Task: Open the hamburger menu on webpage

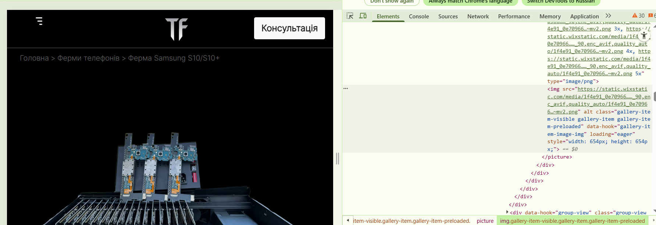Action: [39, 21]
